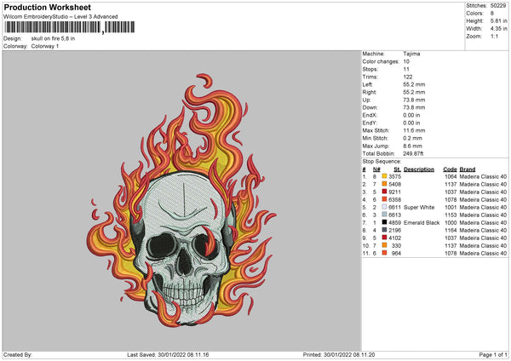Screen dimensions: 511x361
Task: Select the orange-red swatch for stop 964
Action: tap(384, 253)
